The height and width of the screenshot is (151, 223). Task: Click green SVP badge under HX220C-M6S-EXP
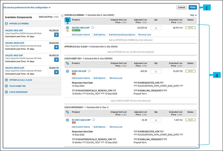click(76, 30)
